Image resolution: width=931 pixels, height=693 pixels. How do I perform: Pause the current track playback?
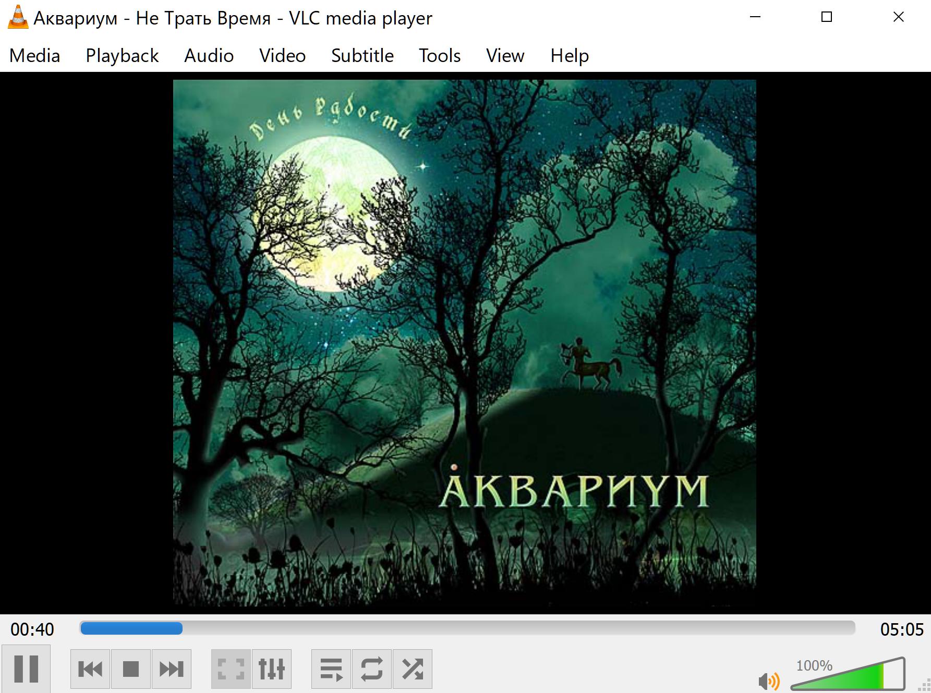26,669
